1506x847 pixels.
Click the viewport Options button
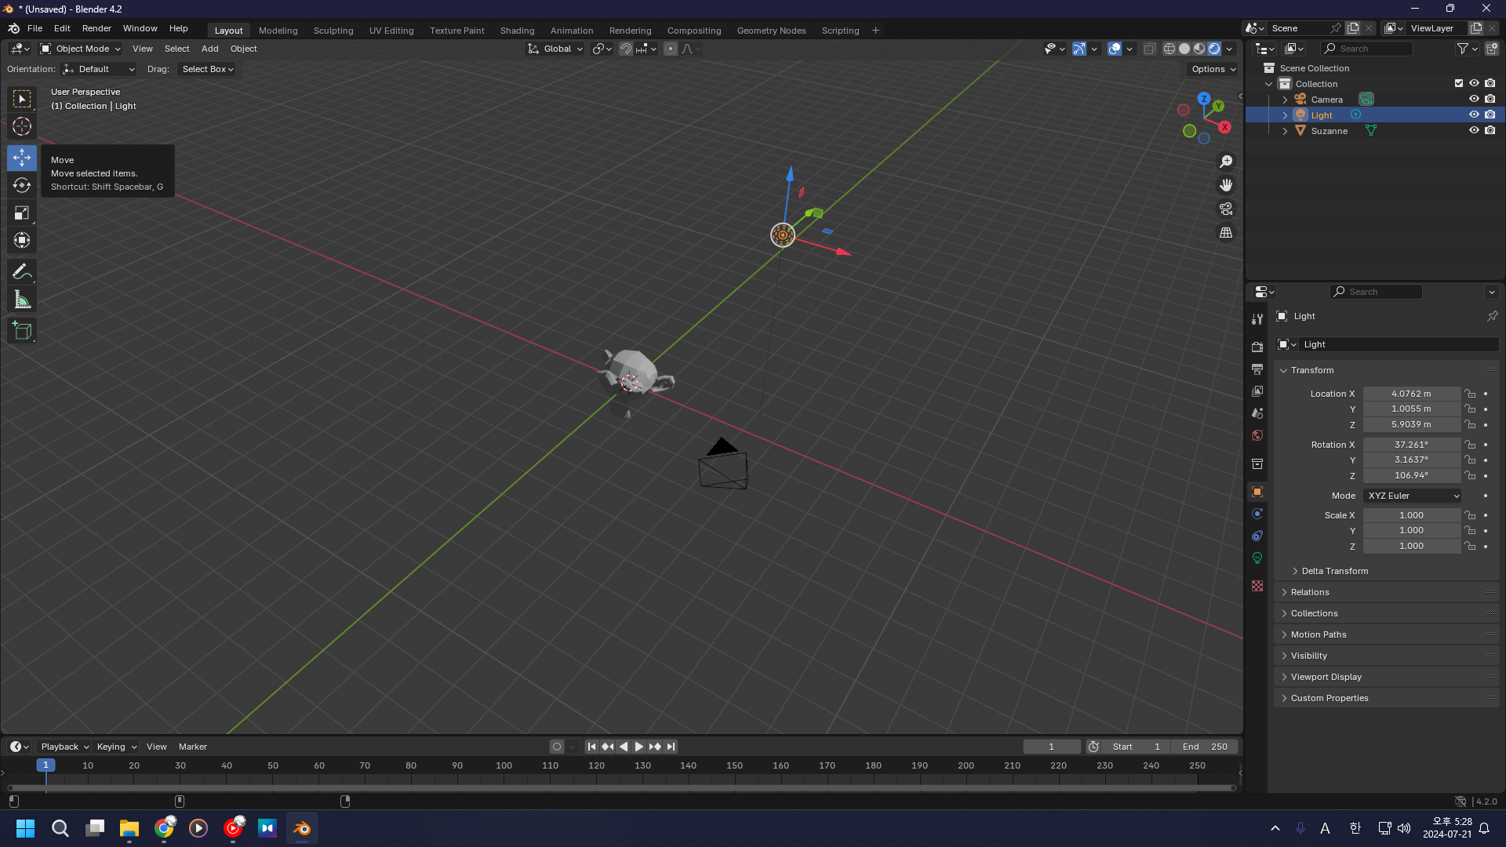[x=1213, y=69]
